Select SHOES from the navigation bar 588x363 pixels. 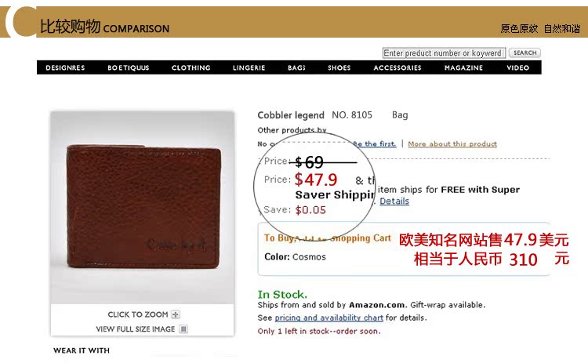pyautogui.click(x=339, y=68)
